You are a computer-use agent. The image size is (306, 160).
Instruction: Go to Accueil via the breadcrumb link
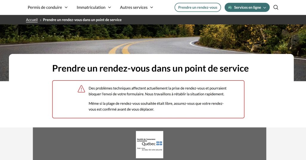(x=32, y=20)
